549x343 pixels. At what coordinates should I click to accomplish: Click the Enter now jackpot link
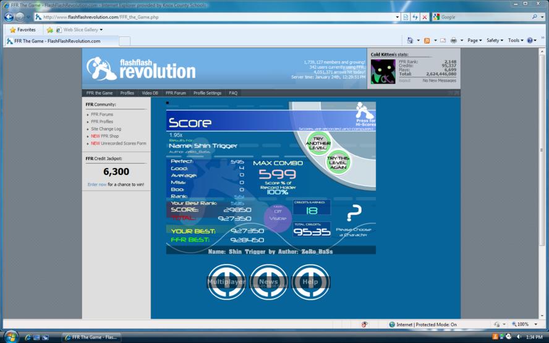pos(97,184)
